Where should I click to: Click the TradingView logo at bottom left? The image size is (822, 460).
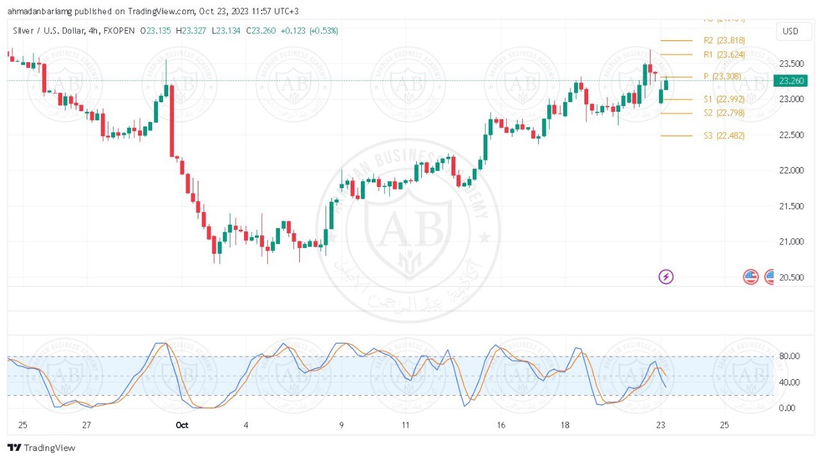click(41, 448)
